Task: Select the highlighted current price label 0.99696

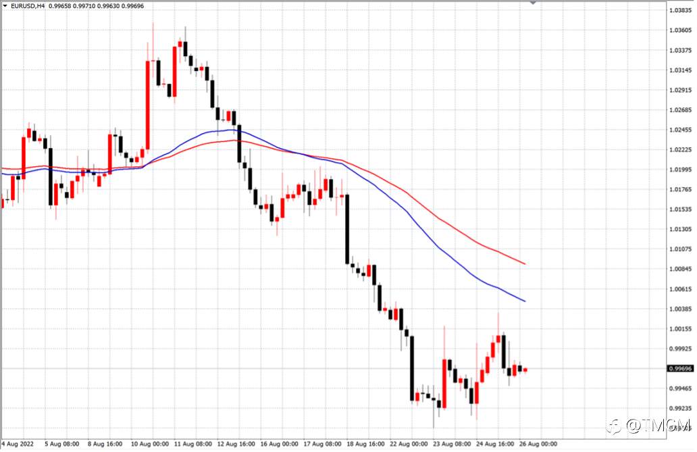Action: tap(681, 369)
